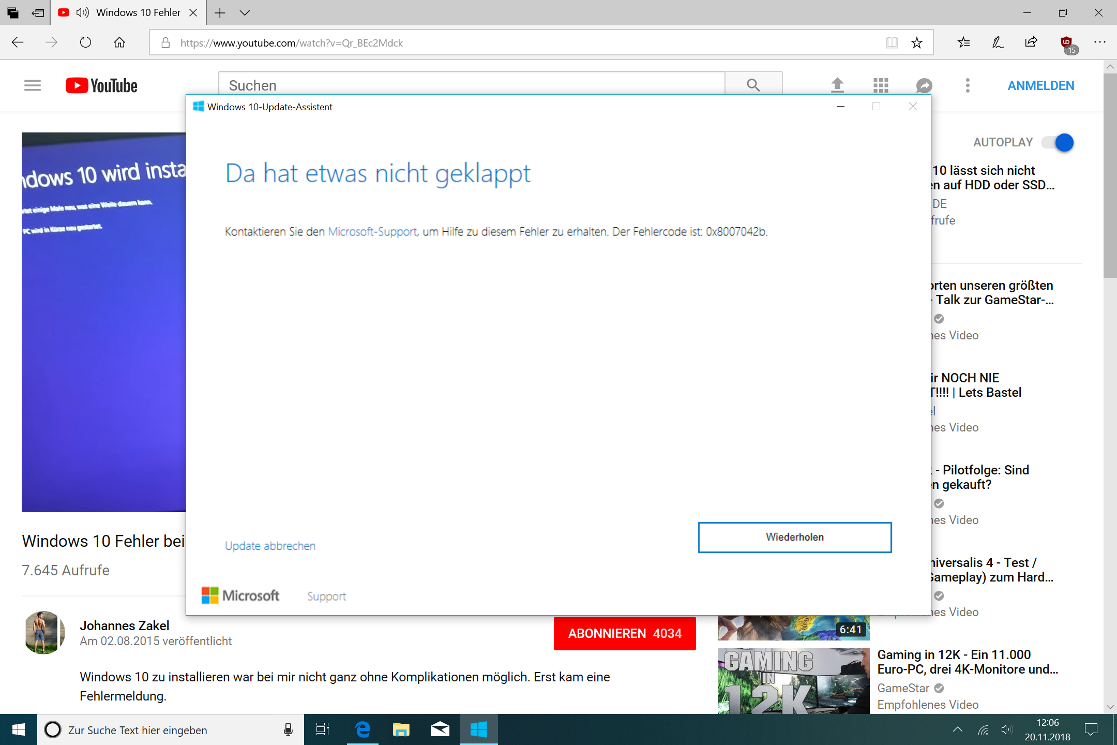This screenshot has height=745, width=1117.
Task: Click the vertical scrollbar of the page
Action: coord(1110,176)
